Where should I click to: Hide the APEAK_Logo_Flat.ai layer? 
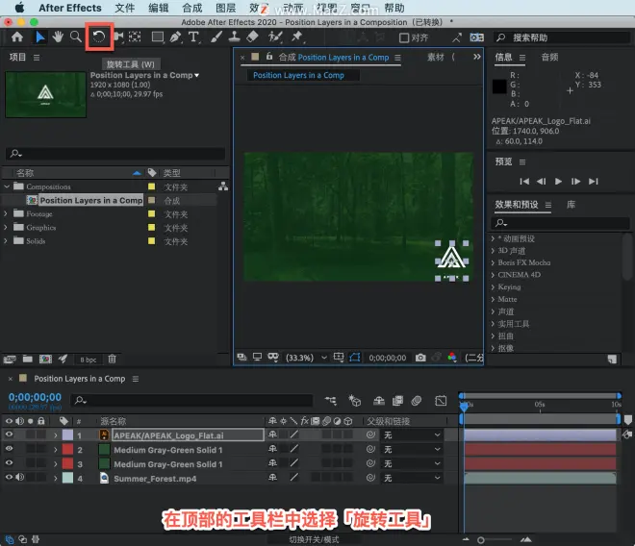point(9,434)
